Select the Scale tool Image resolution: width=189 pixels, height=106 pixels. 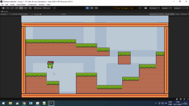tap(17, 8)
